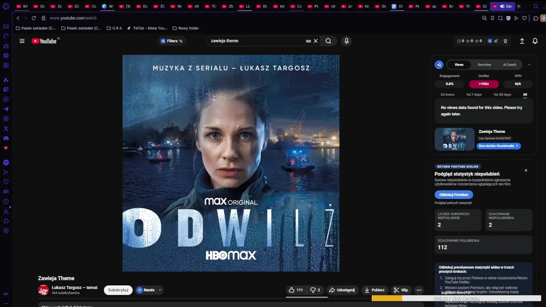546x307 pixels.
Task: Open browser extensions puzzle icon in toolbar
Action: click(536, 18)
